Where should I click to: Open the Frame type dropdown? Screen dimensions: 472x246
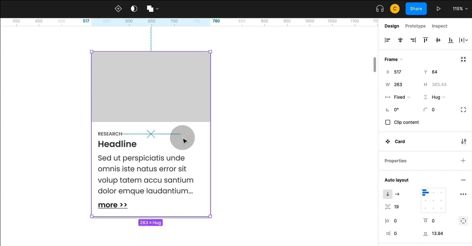394,59
